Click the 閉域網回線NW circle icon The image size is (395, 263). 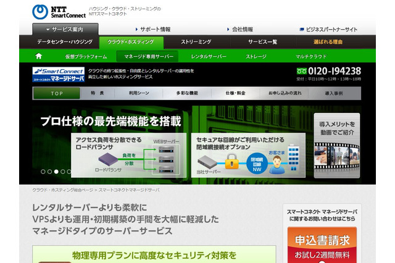pos(257,164)
